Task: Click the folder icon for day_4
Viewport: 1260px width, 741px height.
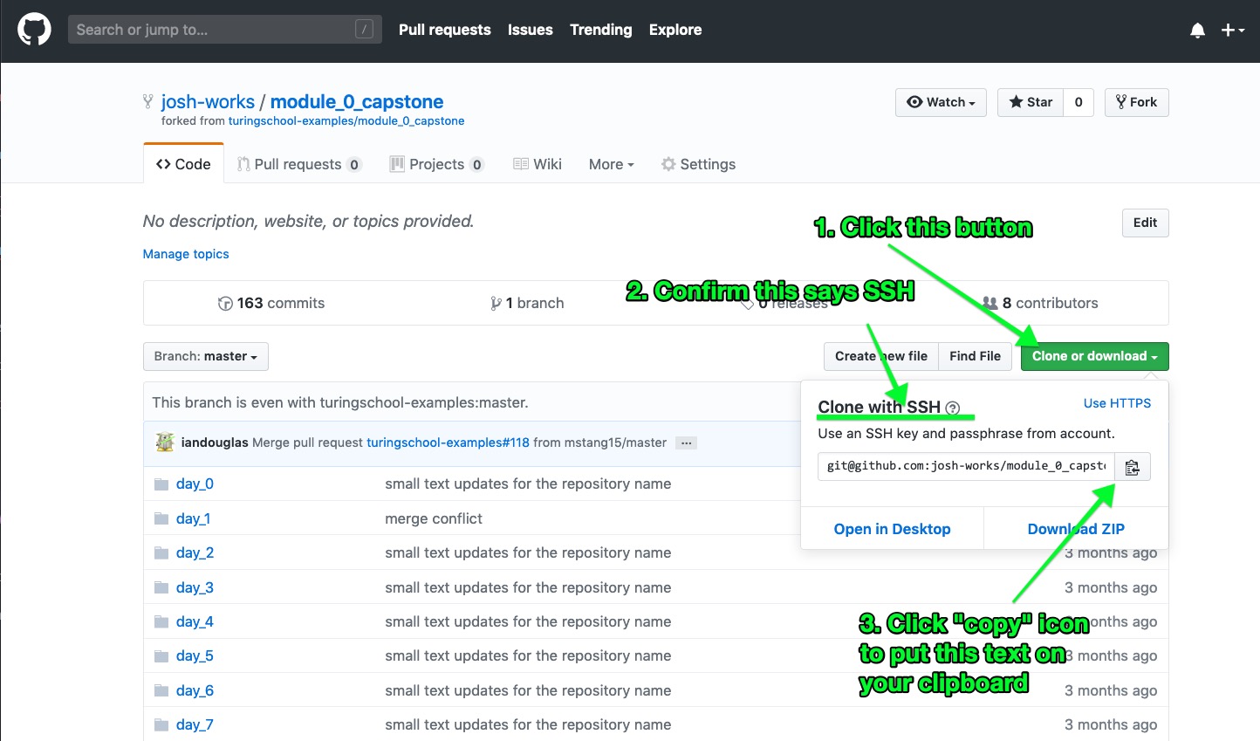Action: [x=161, y=622]
